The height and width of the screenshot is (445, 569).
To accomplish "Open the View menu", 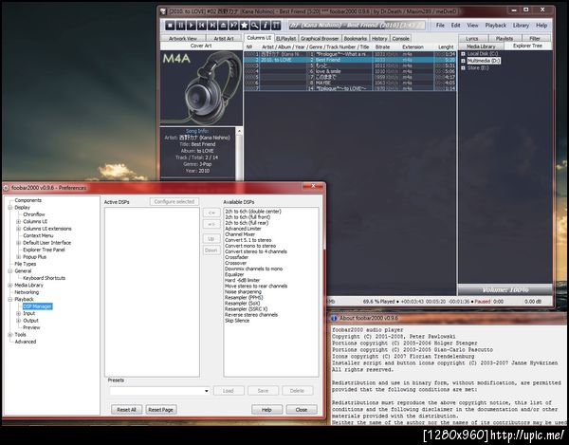I will point(472,26).
